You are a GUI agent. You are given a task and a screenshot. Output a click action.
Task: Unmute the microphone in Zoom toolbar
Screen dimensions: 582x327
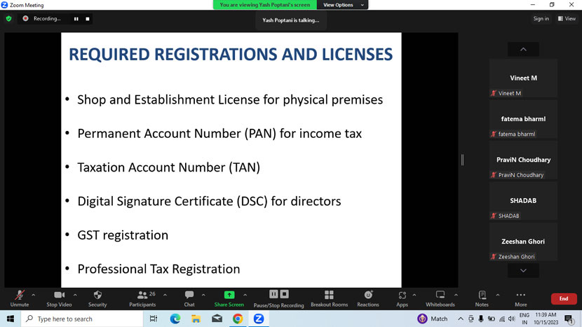click(x=20, y=298)
